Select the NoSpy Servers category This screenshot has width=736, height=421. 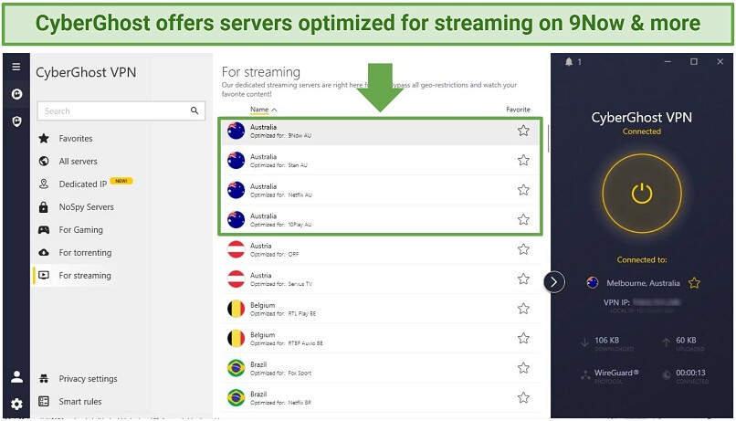[x=87, y=207]
